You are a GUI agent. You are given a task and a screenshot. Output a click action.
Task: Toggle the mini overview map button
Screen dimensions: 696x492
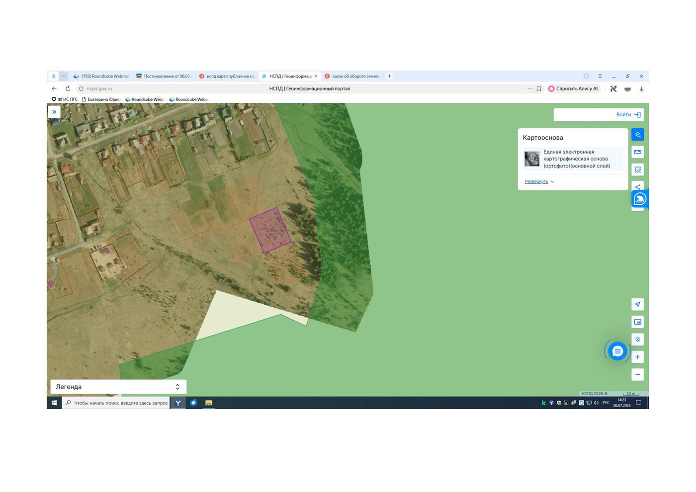click(x=637, y=322)
